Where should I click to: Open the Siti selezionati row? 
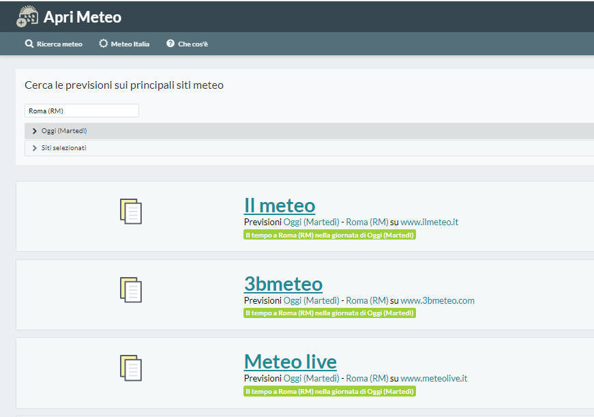pyautogui.click(x=309, y=148)
